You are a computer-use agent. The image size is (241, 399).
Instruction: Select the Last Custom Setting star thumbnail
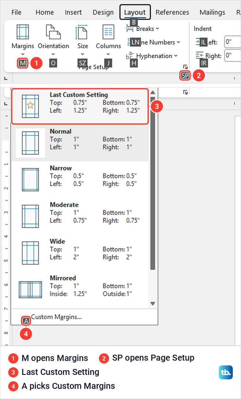tap(30, 106)
